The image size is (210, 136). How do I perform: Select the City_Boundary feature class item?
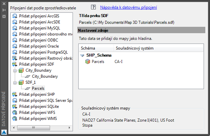[45, 76]
